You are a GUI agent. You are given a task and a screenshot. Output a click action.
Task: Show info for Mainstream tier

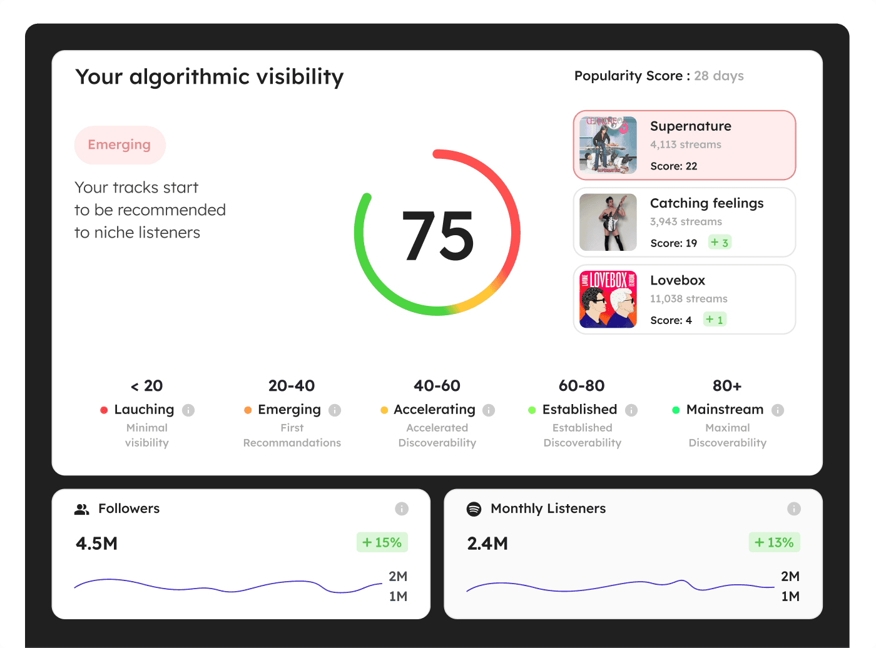pos(778,410)
